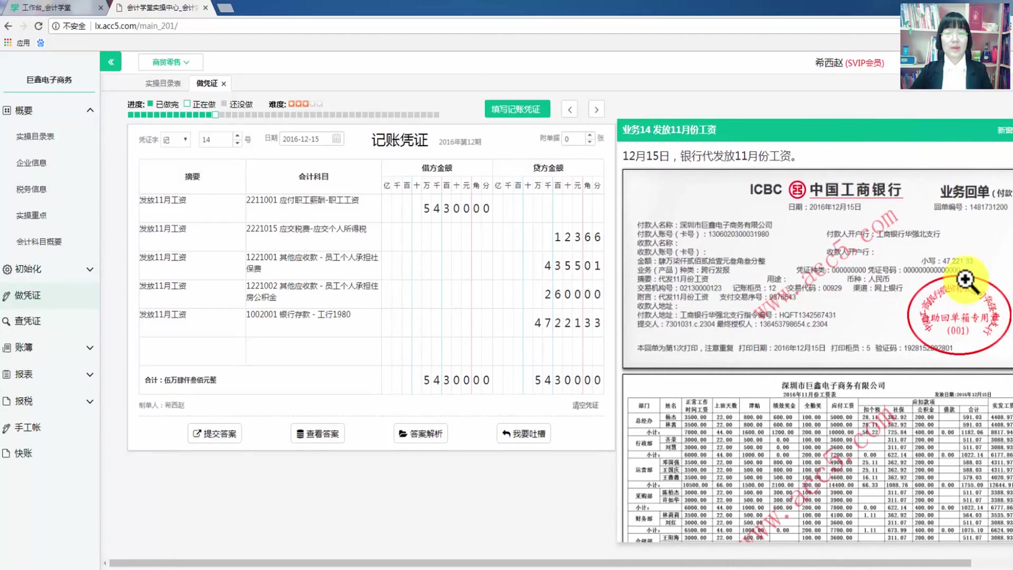The width and height of the screenshot is (1013, 570).
Task: Expand the 账簿 sidebar section
Action: point(90,347)
